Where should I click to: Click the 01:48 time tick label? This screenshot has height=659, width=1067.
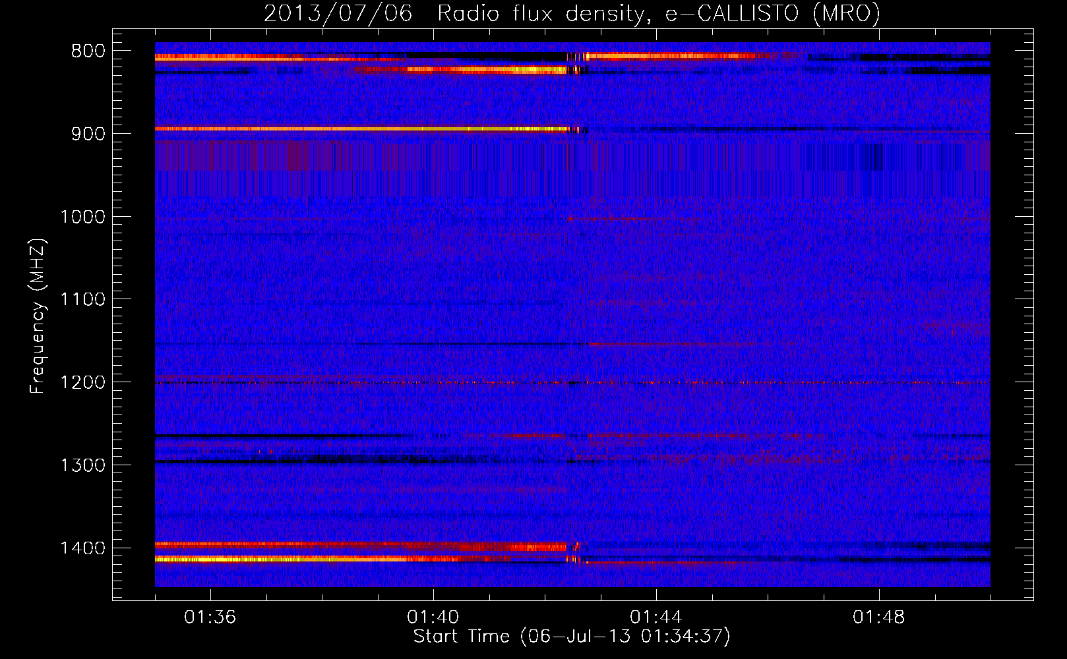(879, 617)
